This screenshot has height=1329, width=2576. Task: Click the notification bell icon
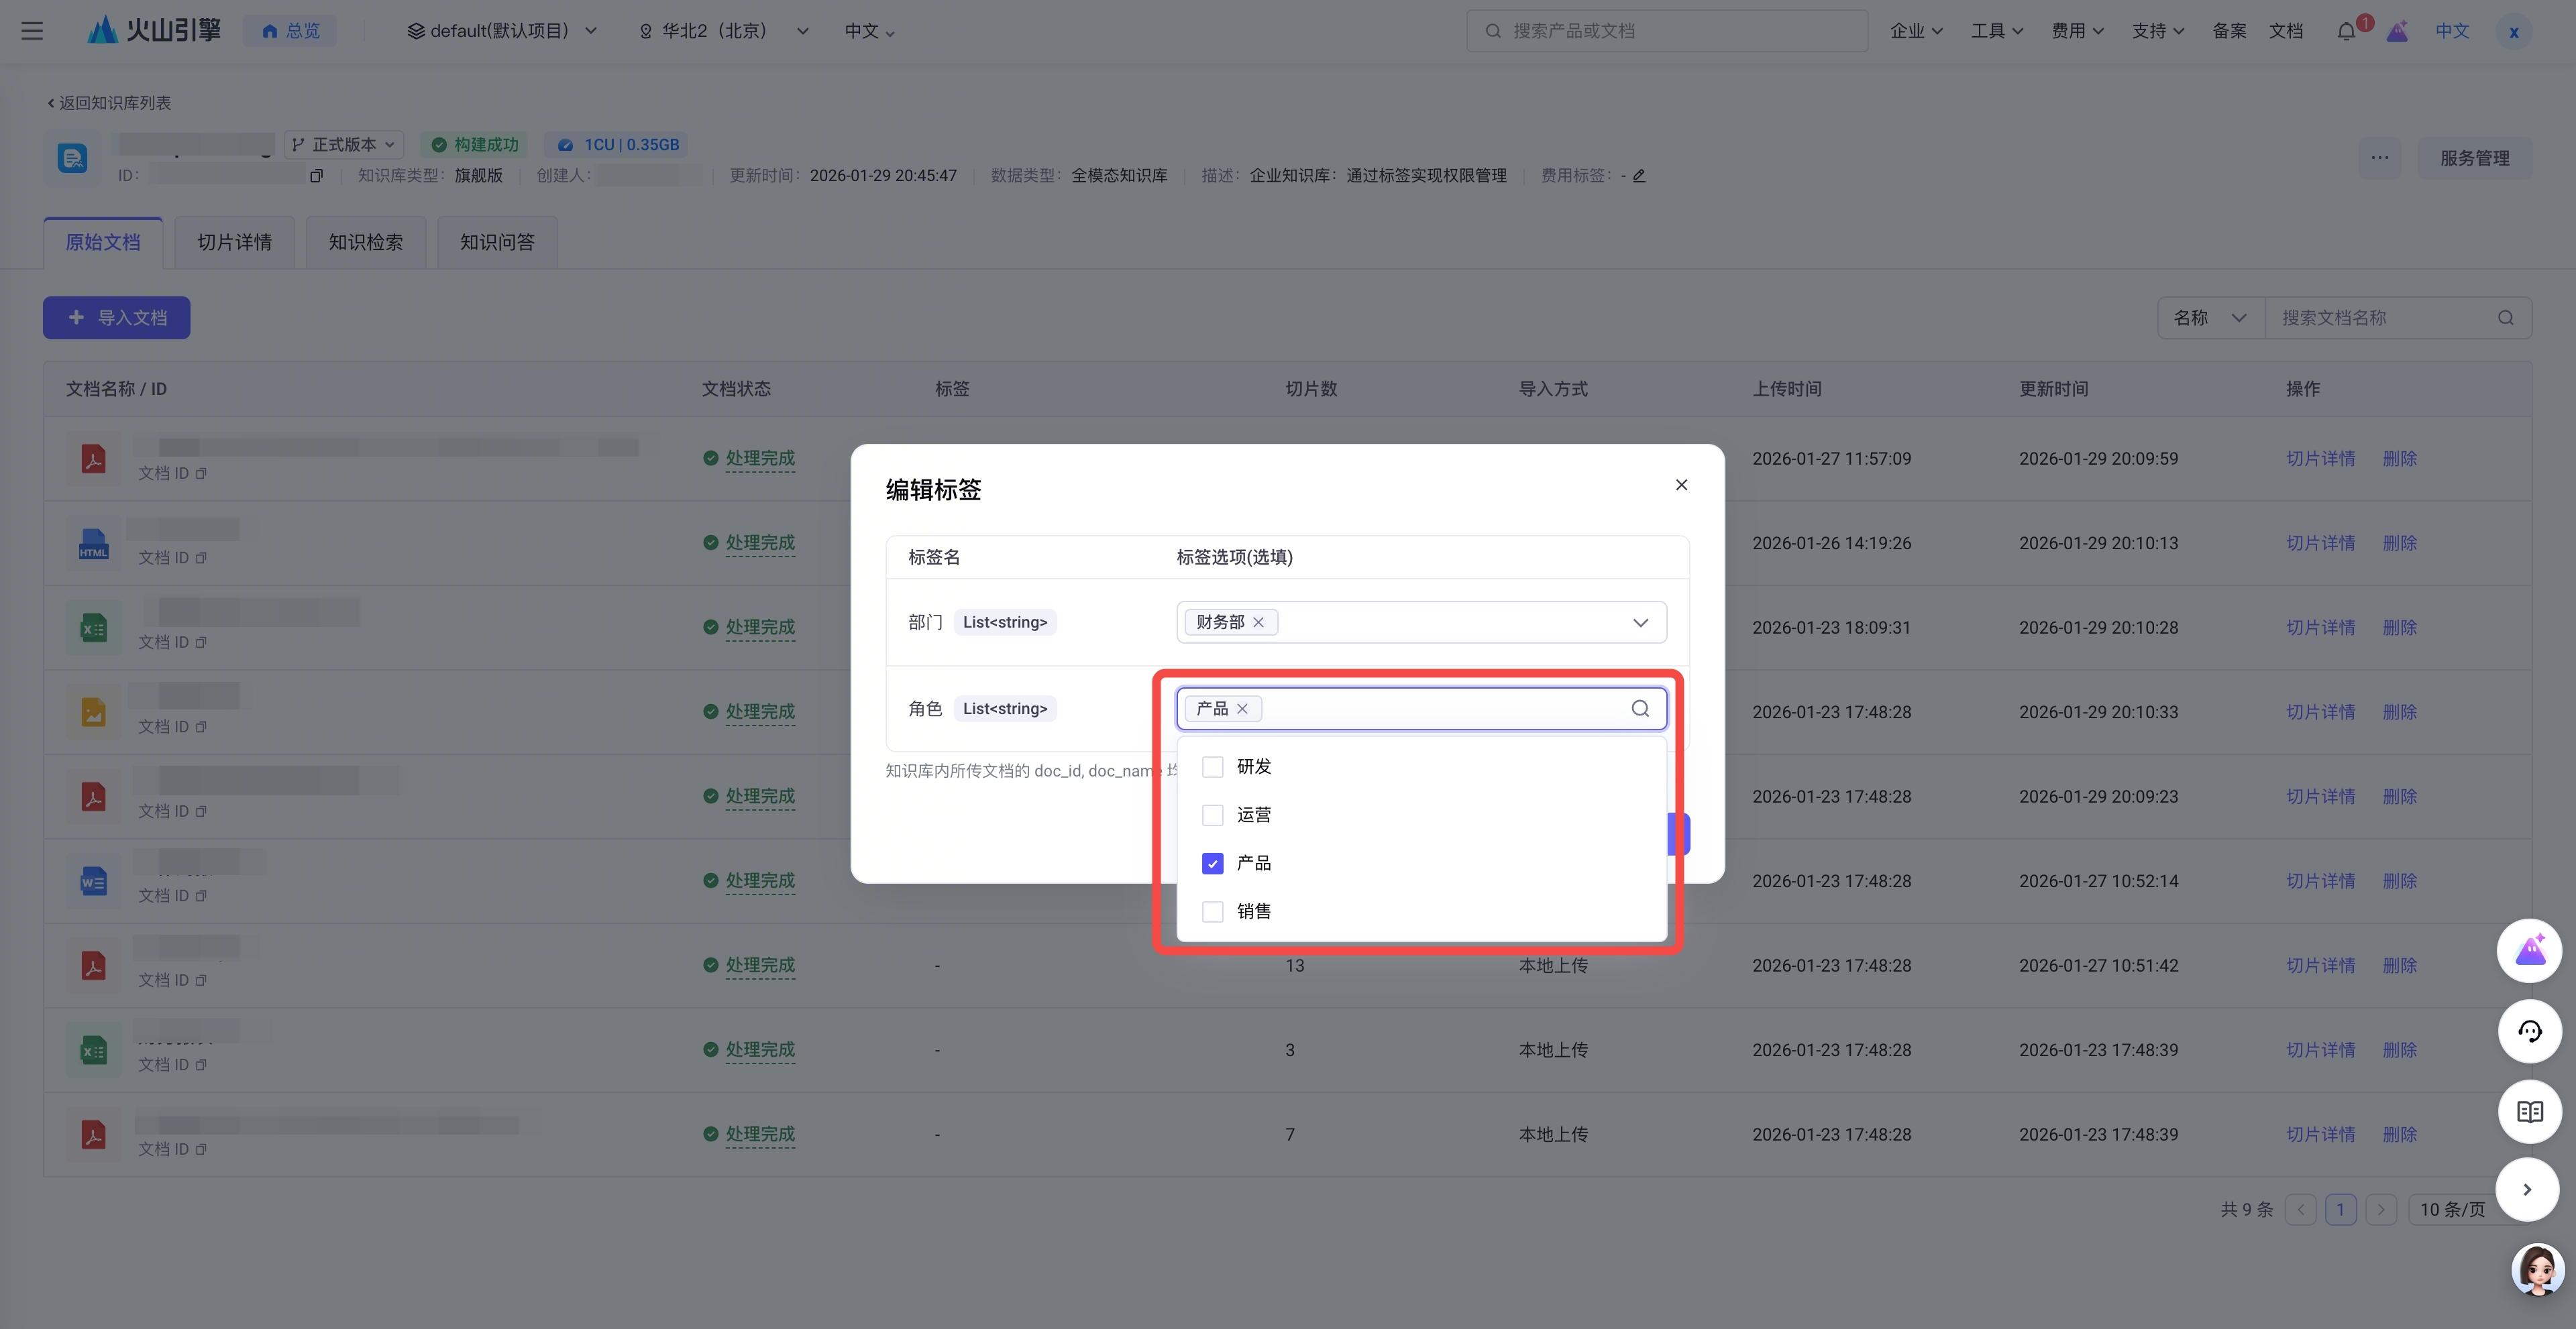click(x=2345, y=31)
